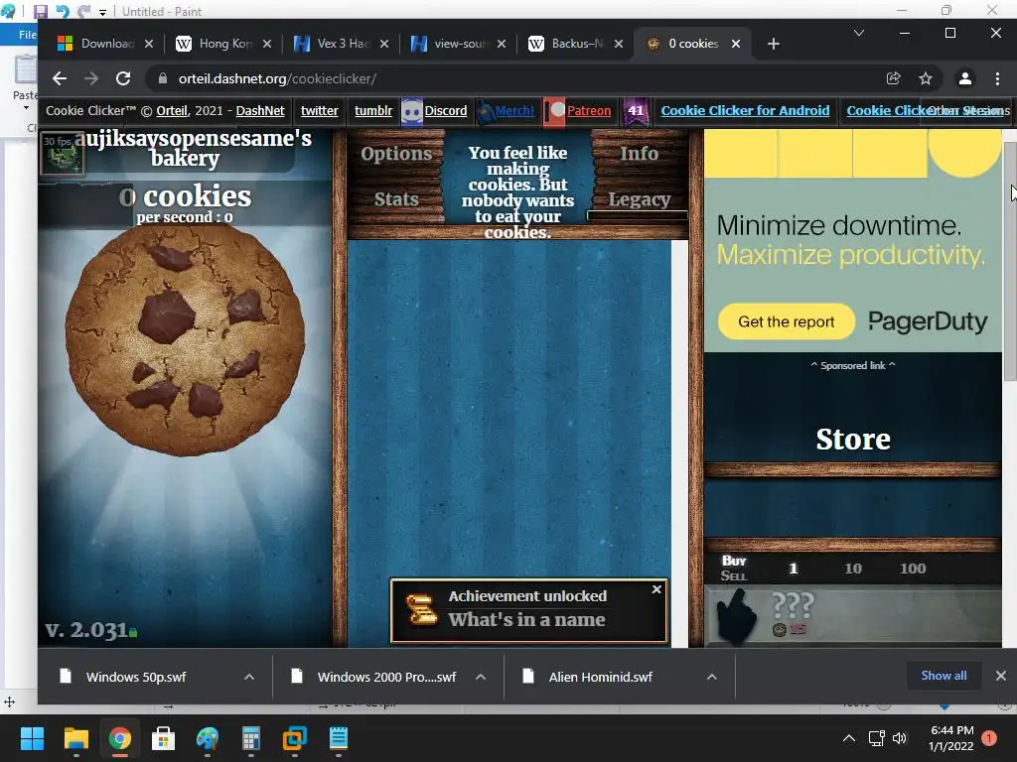Image resolution: width=1017 pixels, height=762 pixels.
Task: Switch to the Download tab
Action: pos(104,44)
